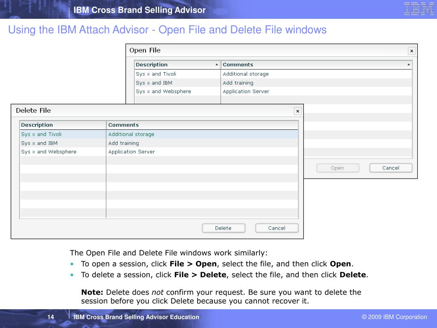Select 'Sys x and Websphere' in Open File
Viewport: 437px width, 328px height.
[x=163, y=91]
